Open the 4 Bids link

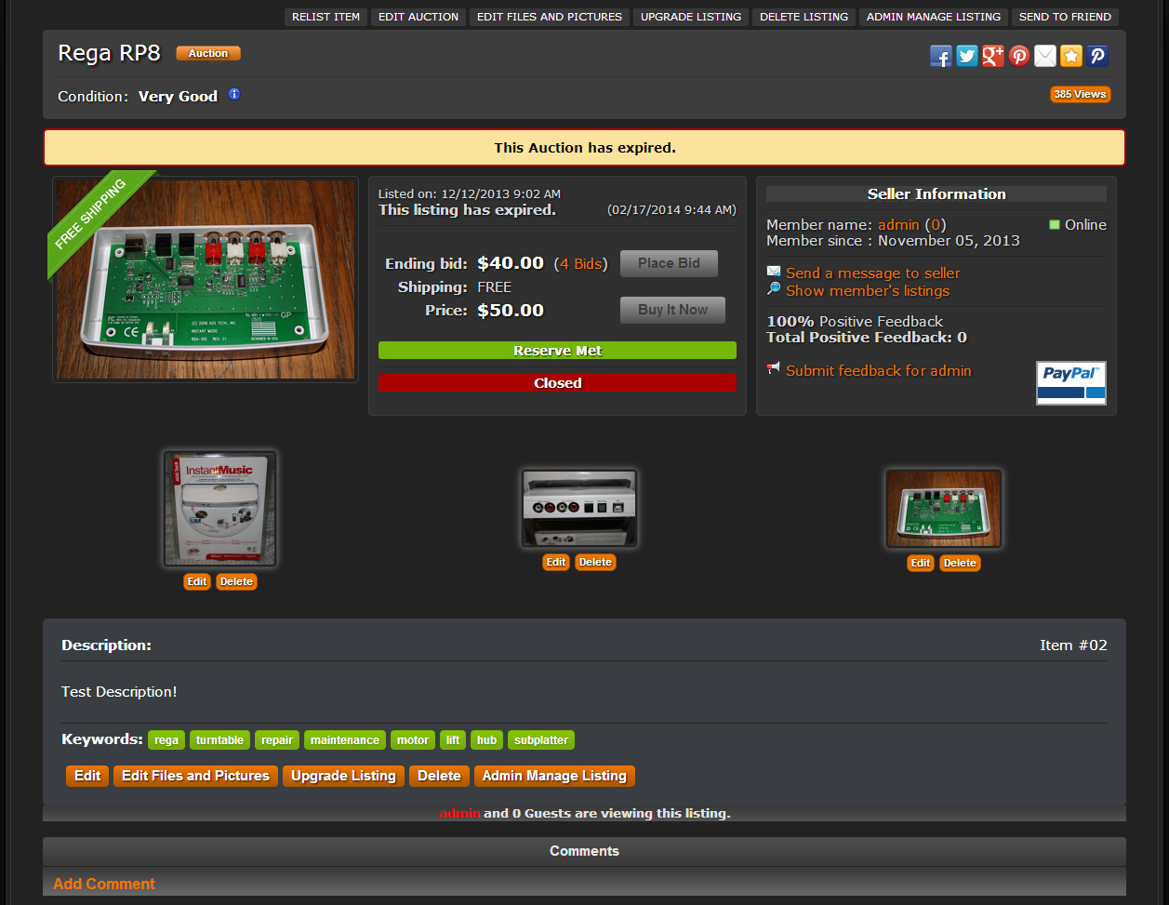click(581, 264)
